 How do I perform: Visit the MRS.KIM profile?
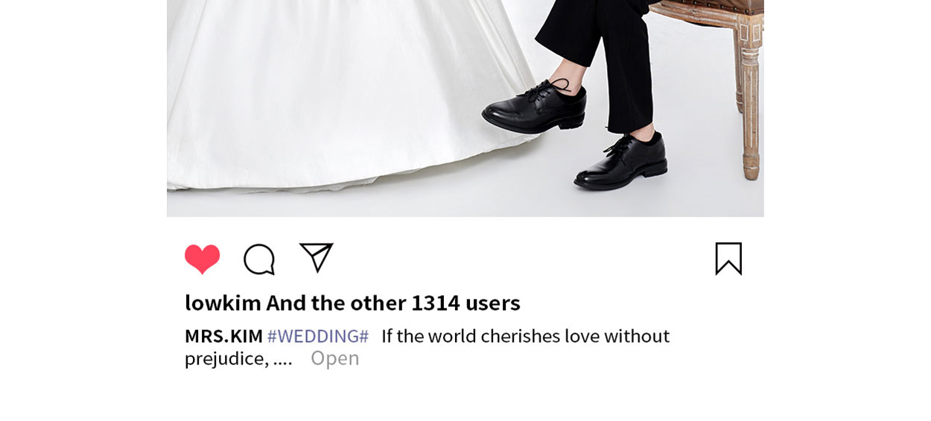coord(223,336)
